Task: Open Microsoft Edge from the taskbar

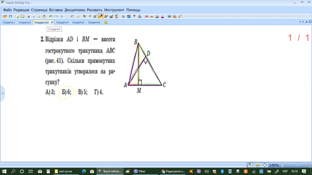Action: pos(84,171)
